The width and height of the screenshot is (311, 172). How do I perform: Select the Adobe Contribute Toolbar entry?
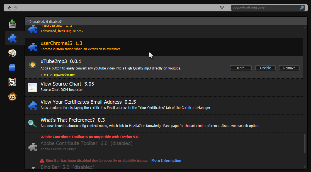click(111, 143)
